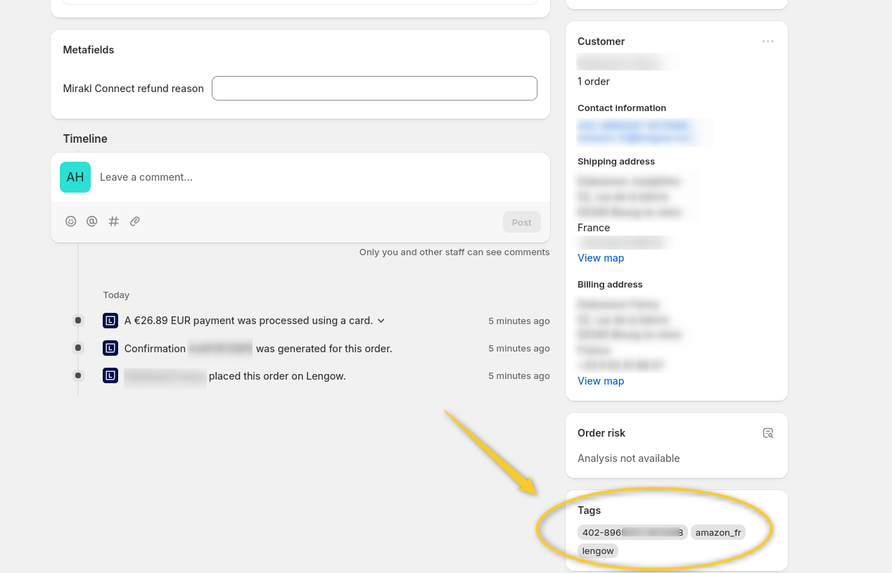Click Lengow icon beside placed order event

tap(110, 375)
